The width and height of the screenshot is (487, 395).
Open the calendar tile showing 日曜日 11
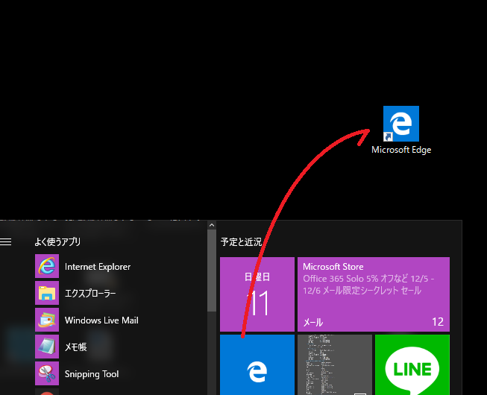[x=257, y=294]
